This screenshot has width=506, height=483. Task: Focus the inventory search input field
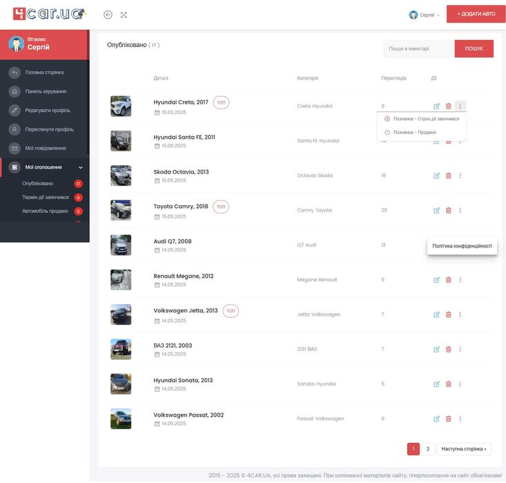coord(418,49)
